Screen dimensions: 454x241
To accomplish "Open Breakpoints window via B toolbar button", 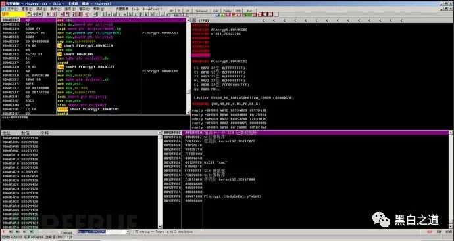I will tap(151, 14).
